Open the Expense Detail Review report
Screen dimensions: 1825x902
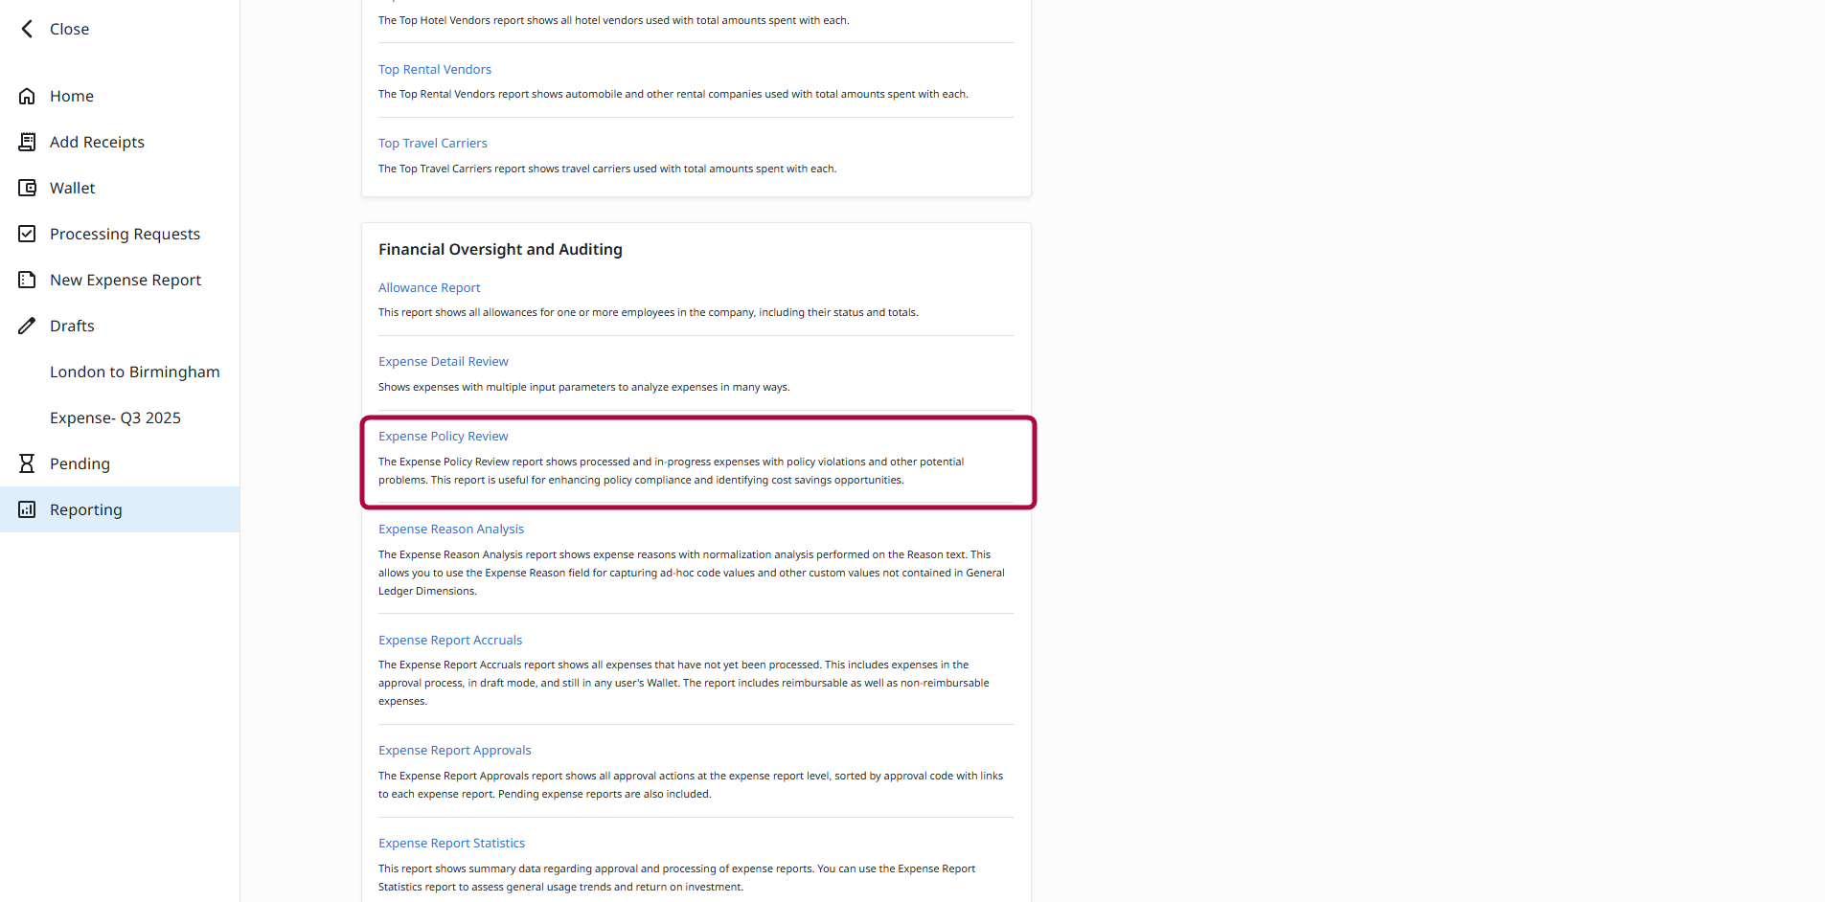(443, 361)
